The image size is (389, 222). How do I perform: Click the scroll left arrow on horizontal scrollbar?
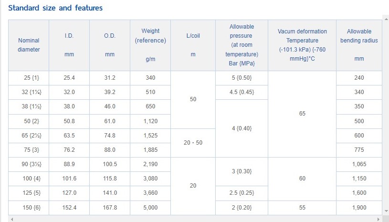(x=11, y=219)
